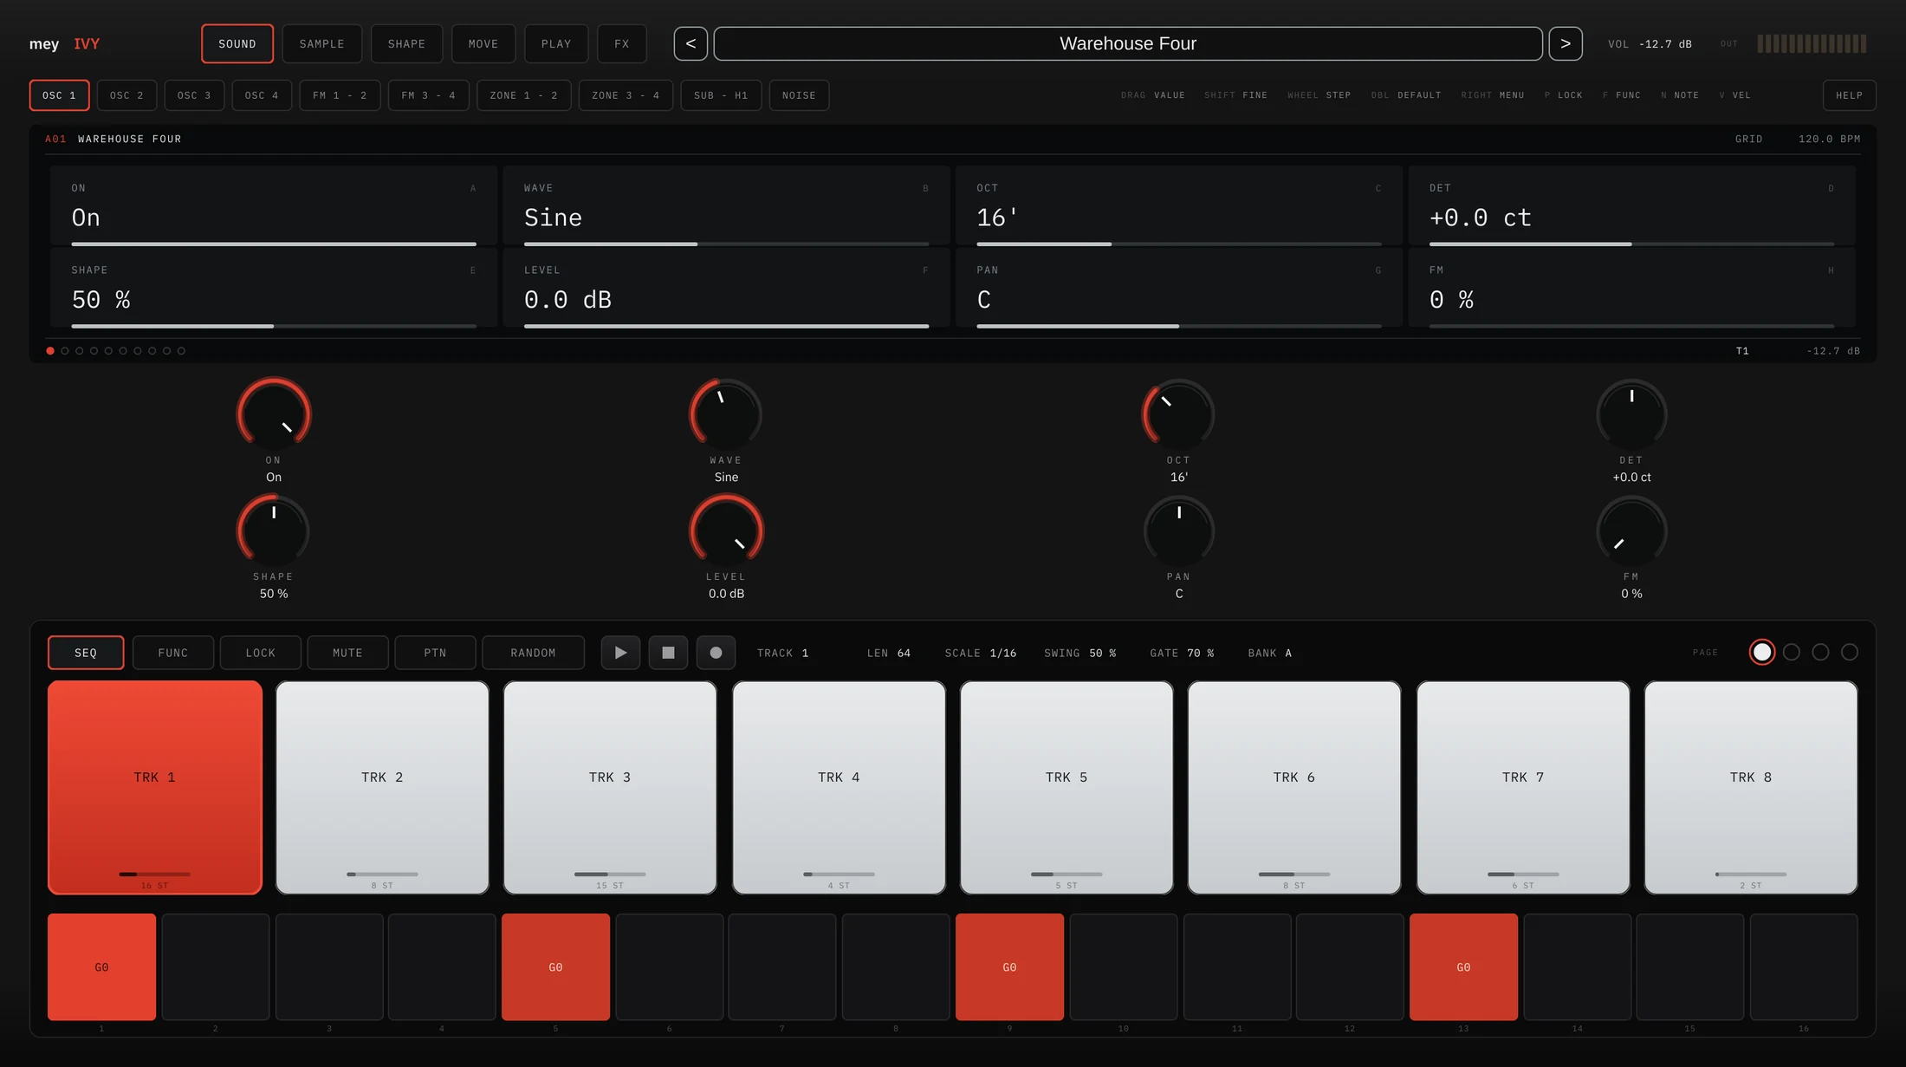Viewport: 1906px width, 1067px height.
Task: Open the SAMPLE section tab
Action: 322,43
